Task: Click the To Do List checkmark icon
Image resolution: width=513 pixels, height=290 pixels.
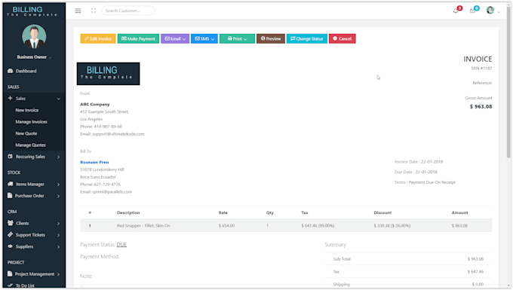Action: coord(10,285)
